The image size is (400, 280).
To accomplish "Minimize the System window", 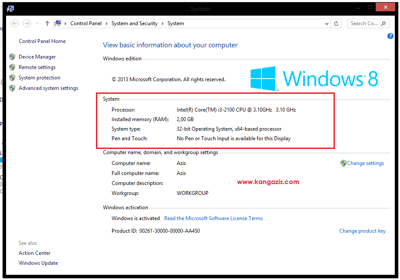I will coord(358,8).
